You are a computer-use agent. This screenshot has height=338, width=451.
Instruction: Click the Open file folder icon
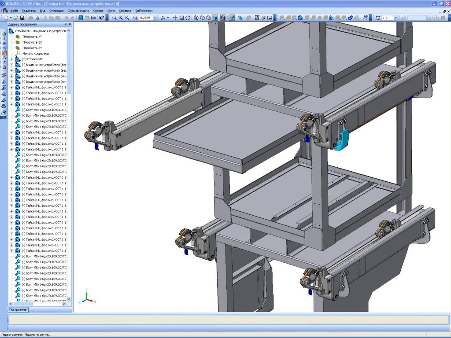point(16,18)
